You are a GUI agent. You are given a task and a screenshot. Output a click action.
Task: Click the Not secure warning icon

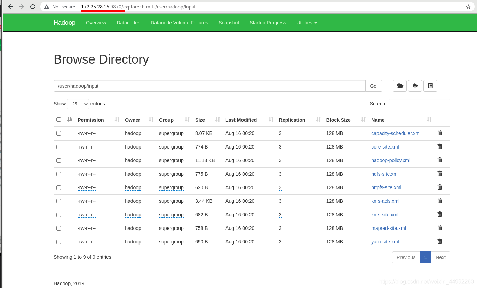pos(47,7)
